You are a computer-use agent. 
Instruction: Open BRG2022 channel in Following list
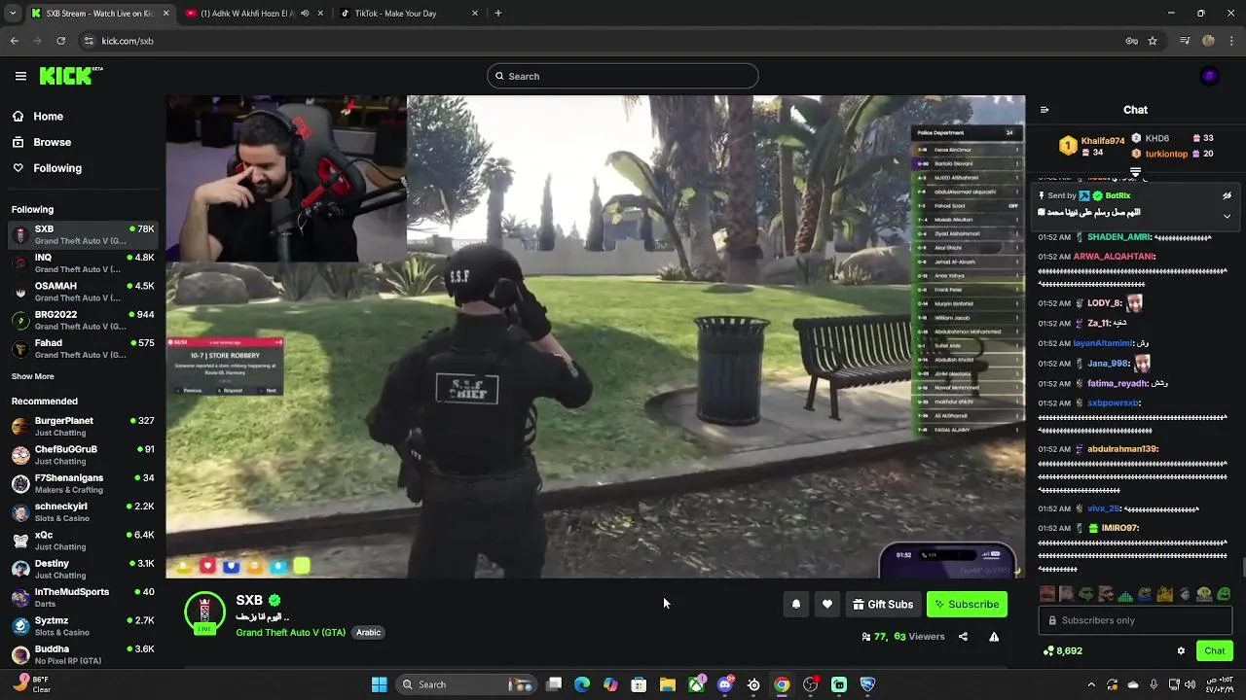[x=83, y=320]
